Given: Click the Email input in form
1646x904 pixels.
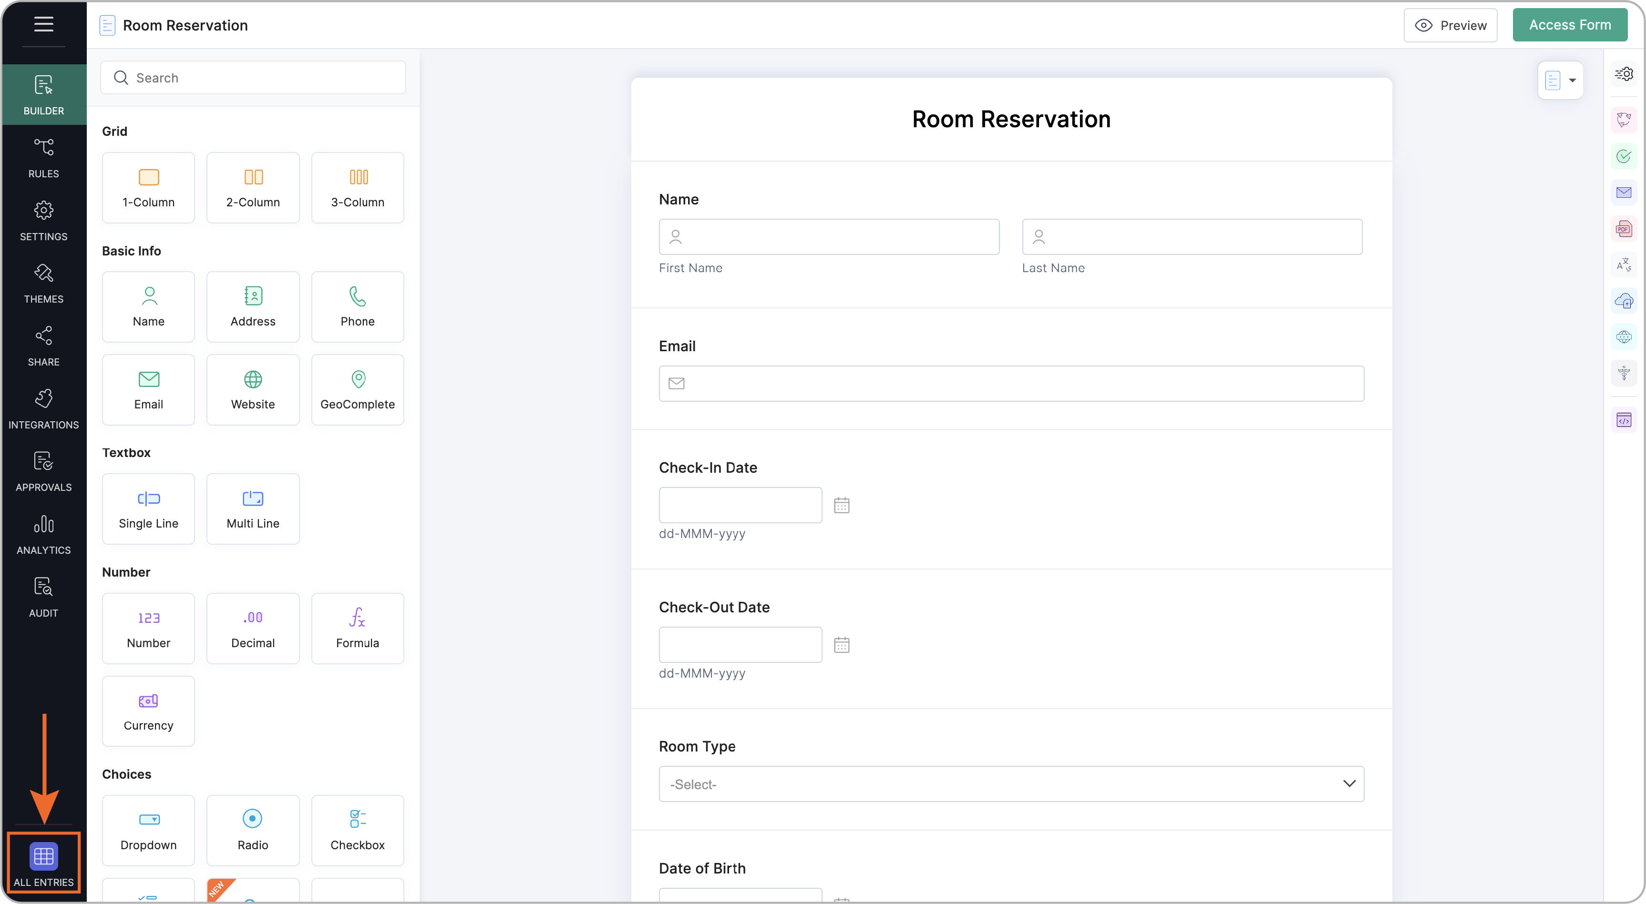Looking at the screenshot, I should click(x=1011, y=383).
